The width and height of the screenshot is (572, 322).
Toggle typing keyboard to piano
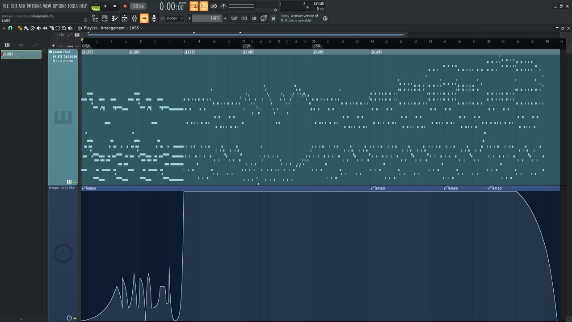pyautogui.click(x=193, y=6)
